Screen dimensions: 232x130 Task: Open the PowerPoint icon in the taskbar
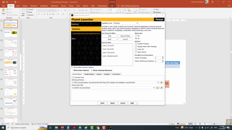coord(62,127)
